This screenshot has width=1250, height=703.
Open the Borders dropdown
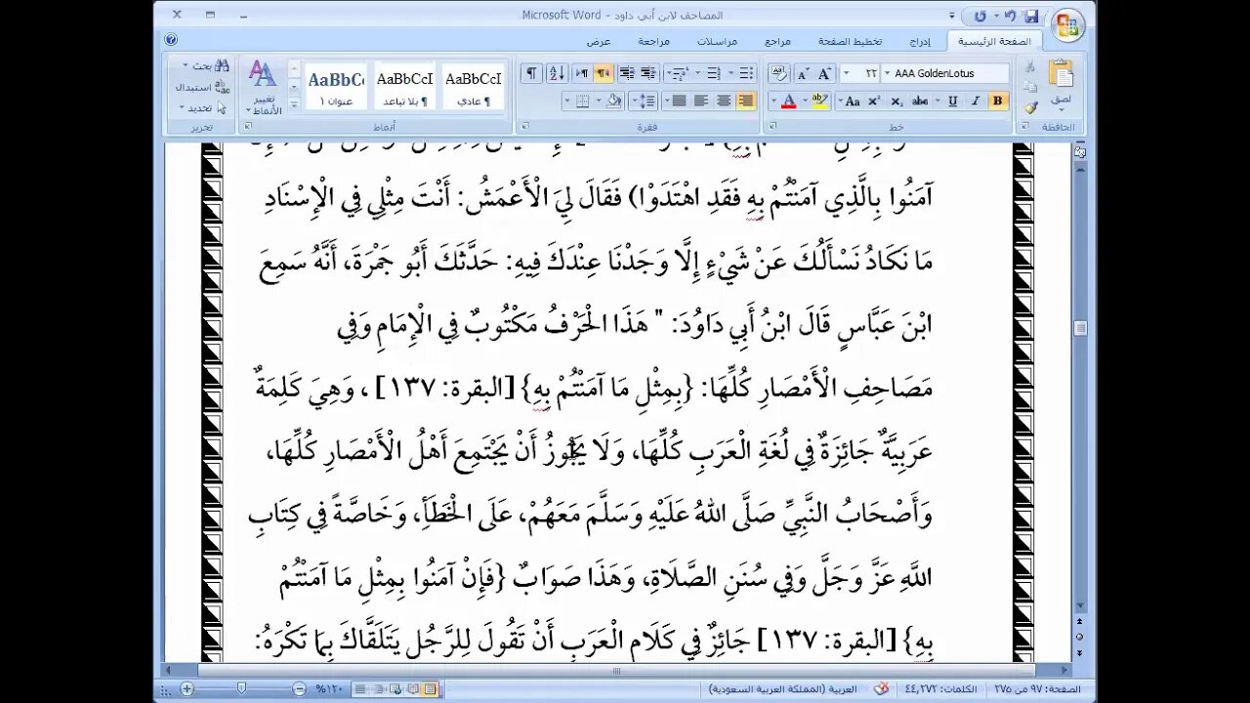click(568, 101)
